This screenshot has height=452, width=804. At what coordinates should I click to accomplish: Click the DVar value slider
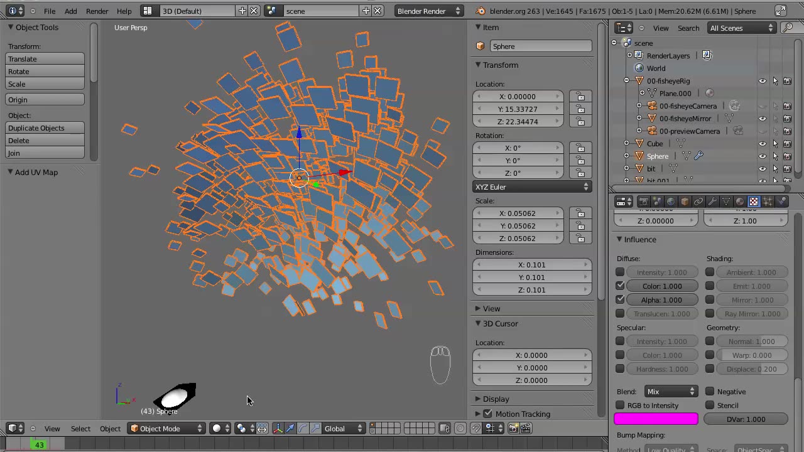point(746,419)
